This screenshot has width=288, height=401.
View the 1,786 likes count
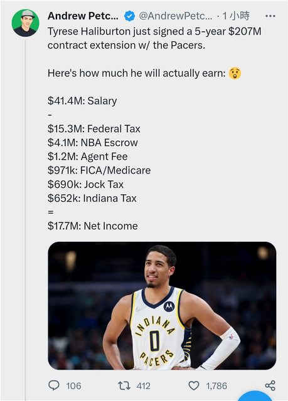(216, 386)
